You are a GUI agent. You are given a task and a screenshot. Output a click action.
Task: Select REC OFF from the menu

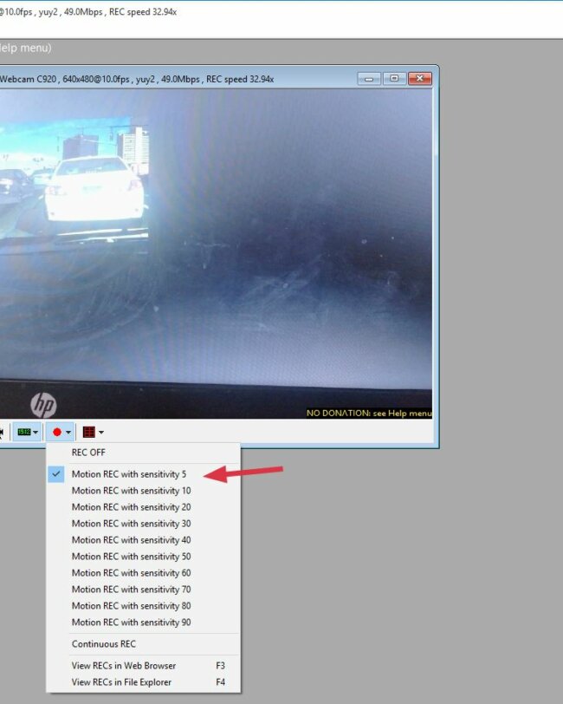pos(144,452)
